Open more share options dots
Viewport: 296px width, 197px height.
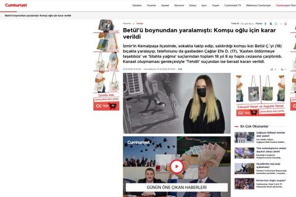coord(281,24)
